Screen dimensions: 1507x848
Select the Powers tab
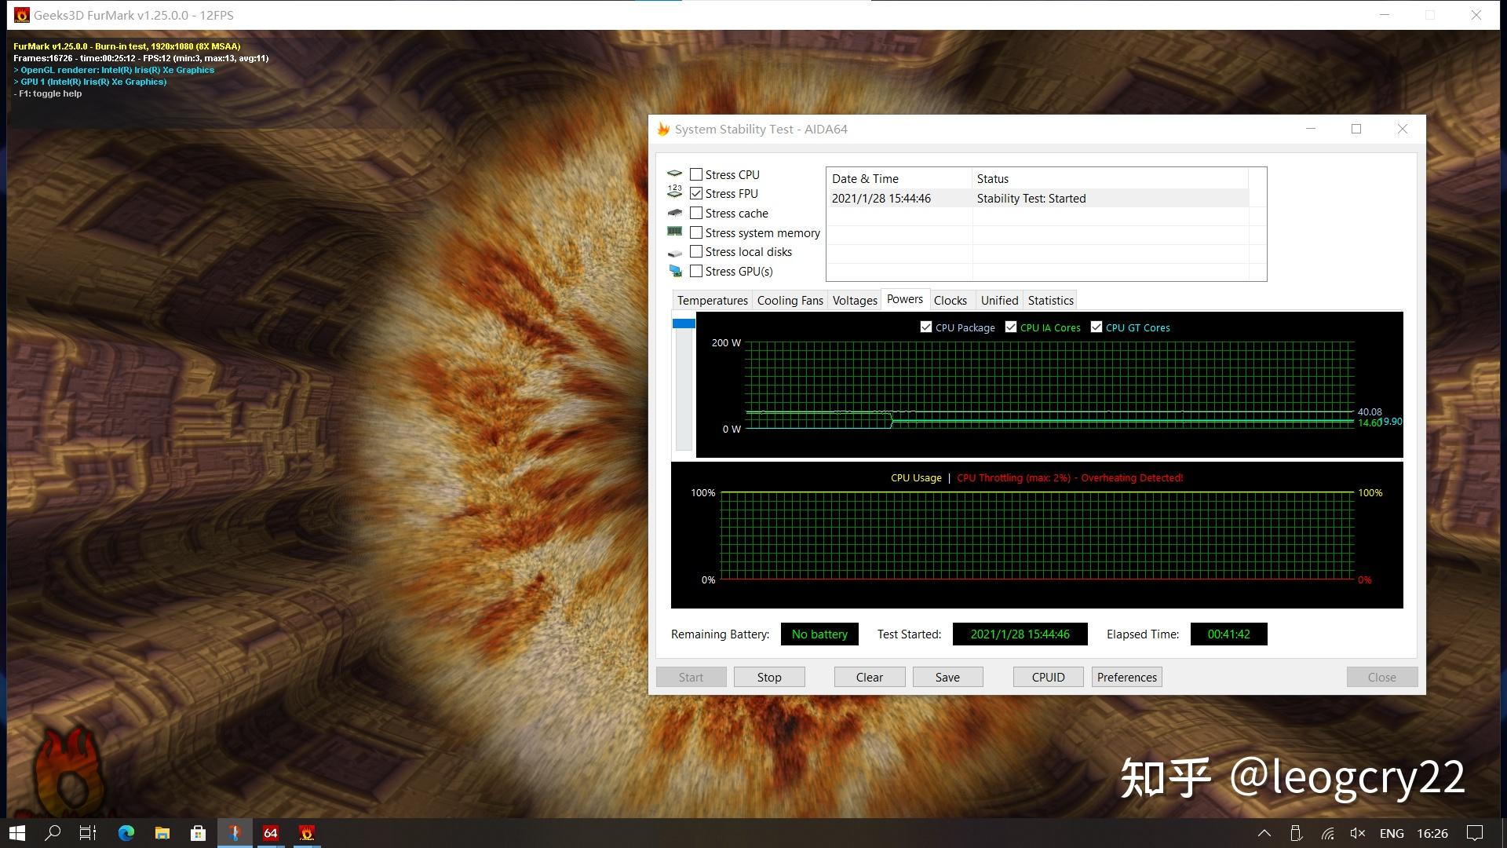click(x=905, y=299)
